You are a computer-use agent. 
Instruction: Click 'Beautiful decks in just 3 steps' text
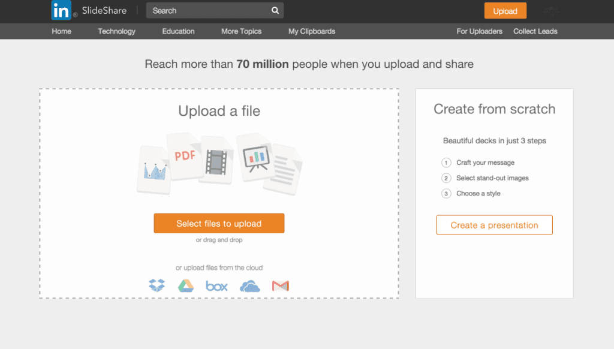point(494,140)
